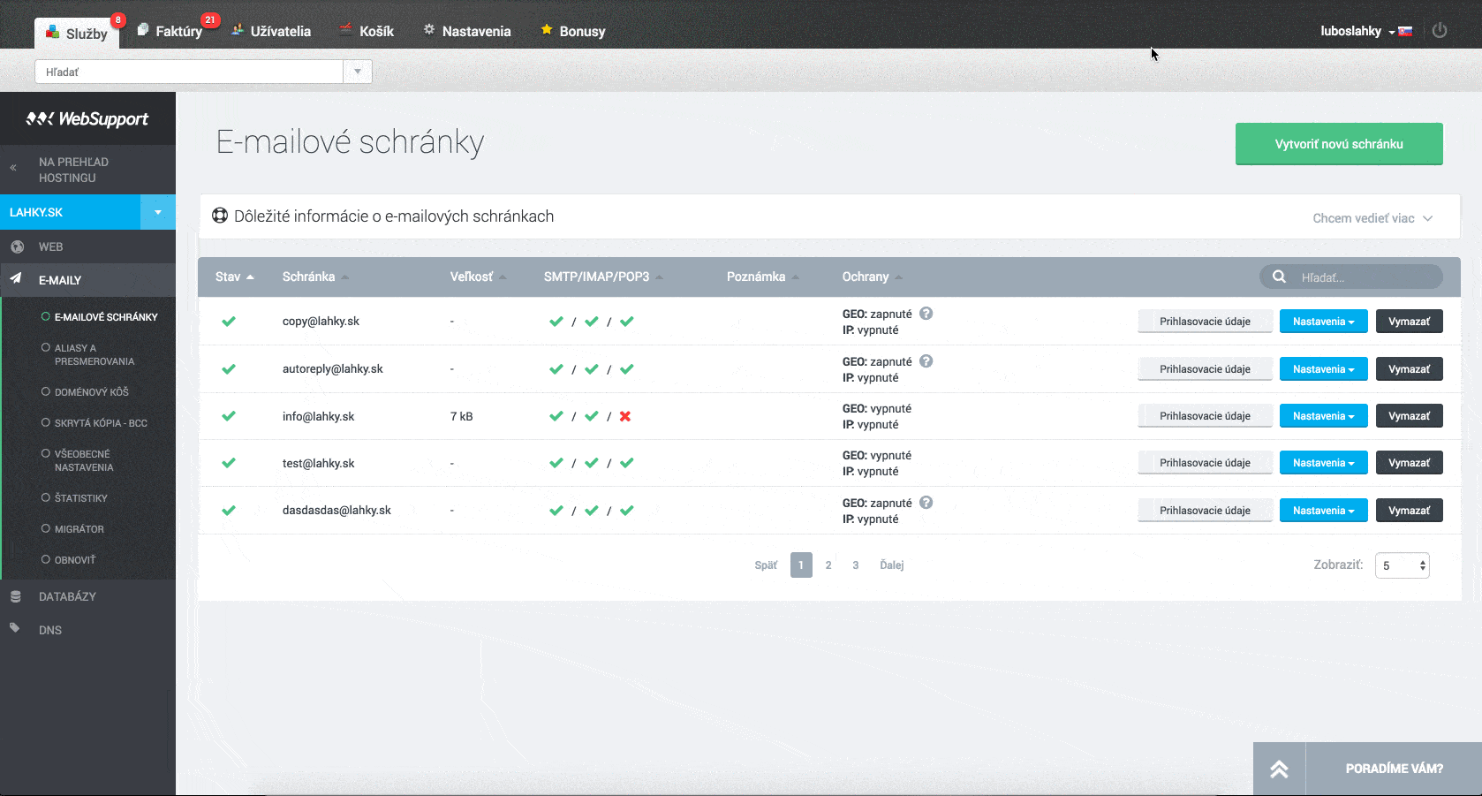
Task: Click the WebSupport logo
Action: click(87, 118)
